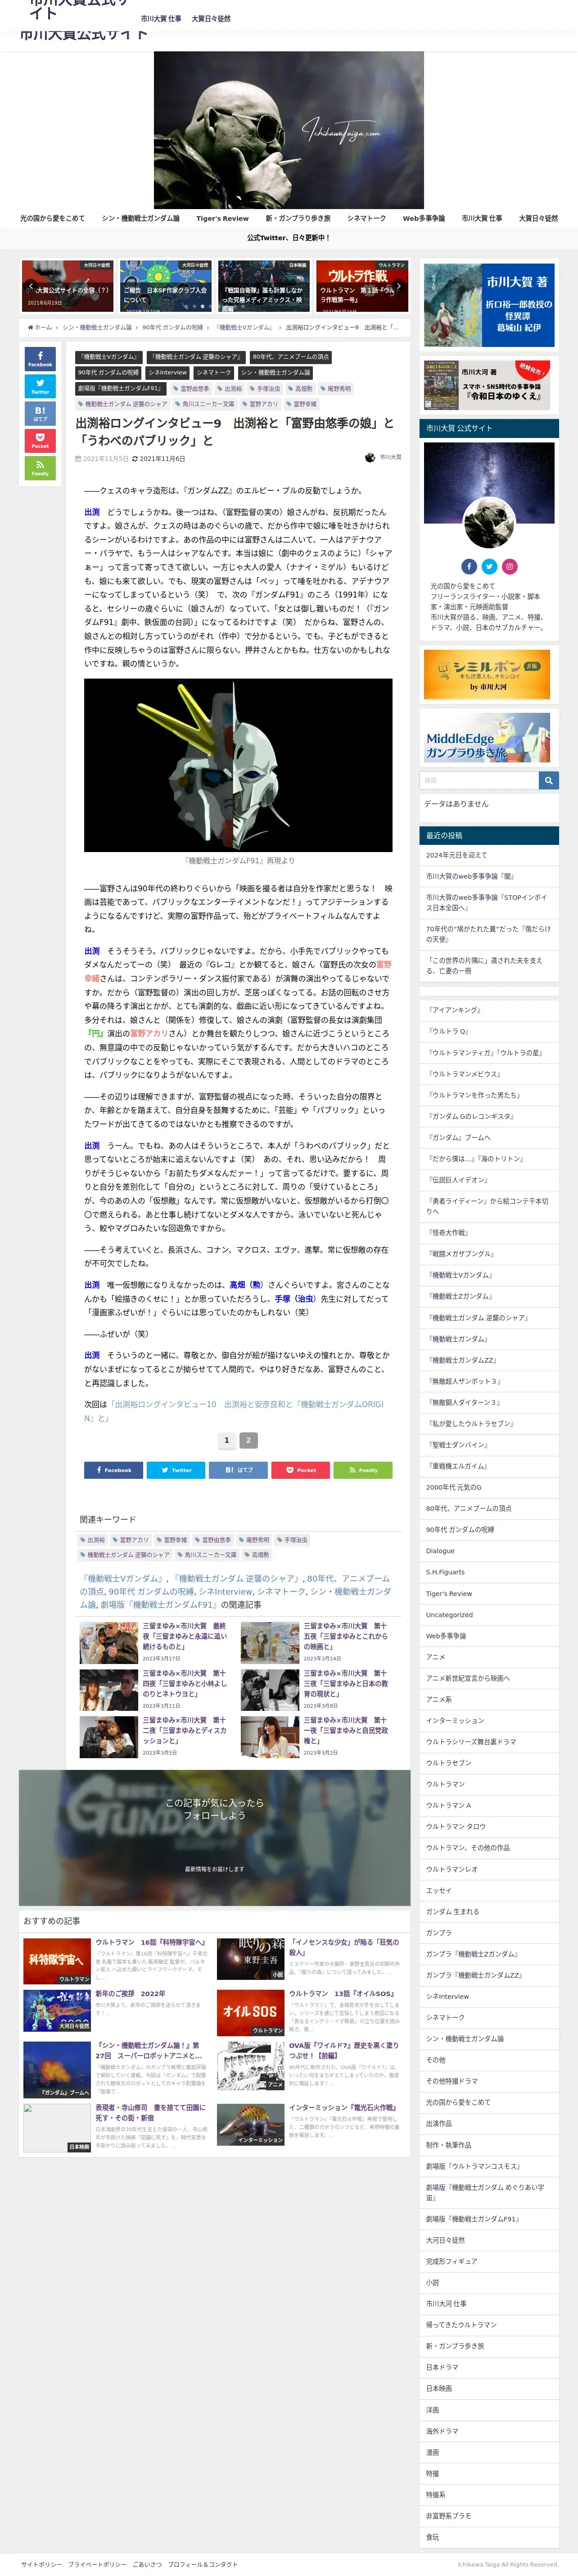Open Web多事争論 nav menu item
Screen dimensions: 578x2576
(x=424, y=218)
